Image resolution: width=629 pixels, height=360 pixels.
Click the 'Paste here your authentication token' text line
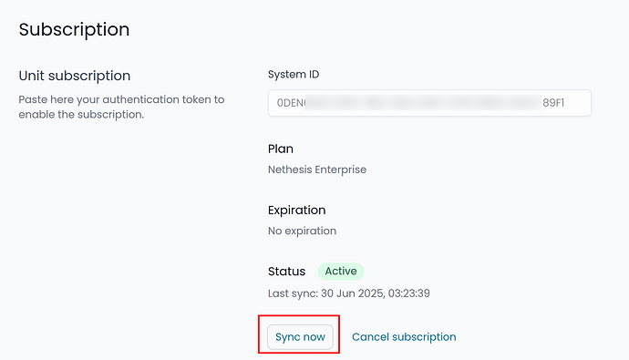pos(121,99)
